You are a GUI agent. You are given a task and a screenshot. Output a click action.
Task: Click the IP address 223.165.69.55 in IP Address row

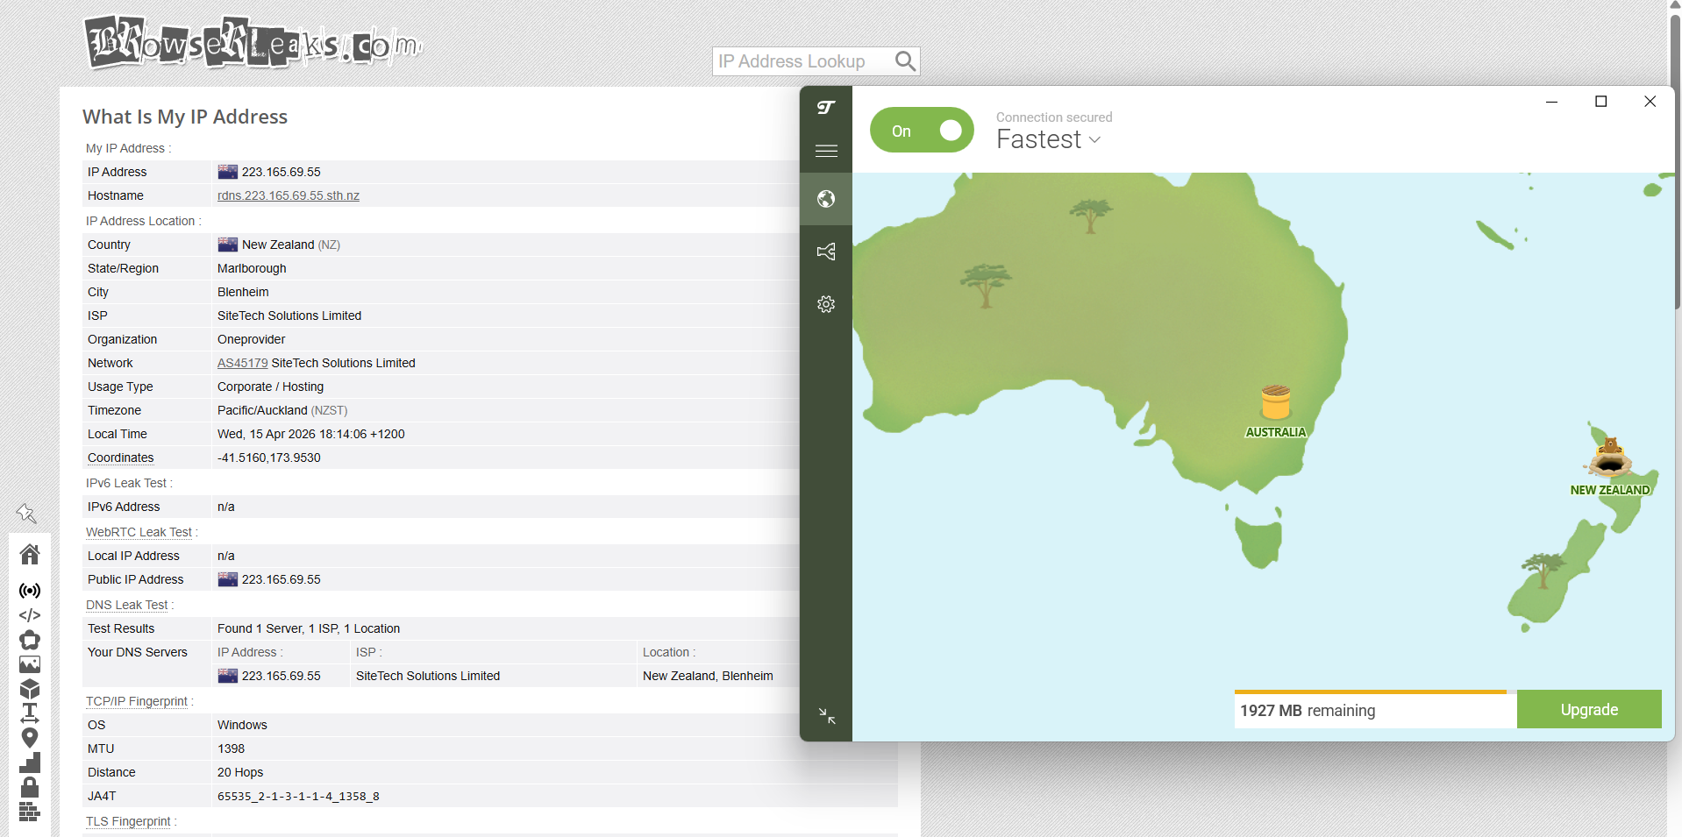(x=282, y=172)
